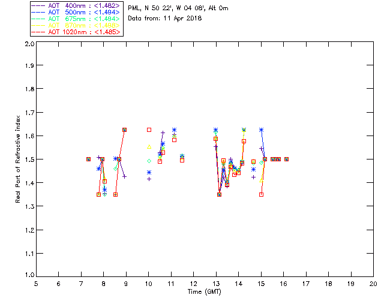384x307 pixels.
Task: Click the AOT 1020nm legend entry
Action: coord(76,32)
